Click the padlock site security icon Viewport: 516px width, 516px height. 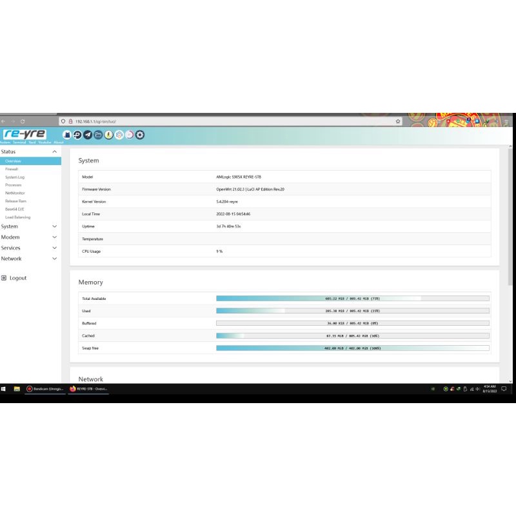70,121
